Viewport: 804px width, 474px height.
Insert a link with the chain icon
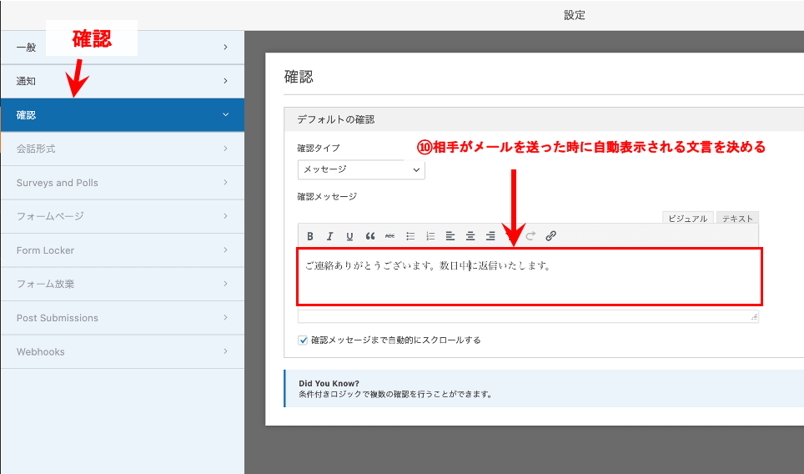point(550,236)
